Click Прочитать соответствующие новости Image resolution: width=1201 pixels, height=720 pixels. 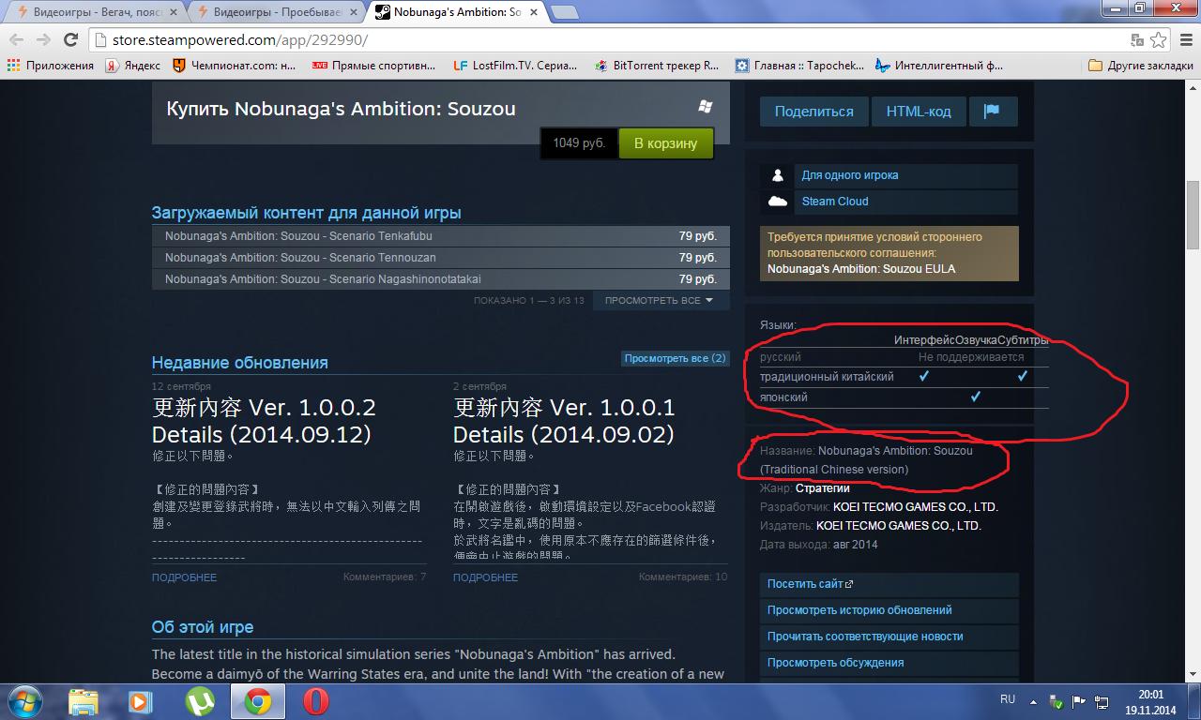889,637
